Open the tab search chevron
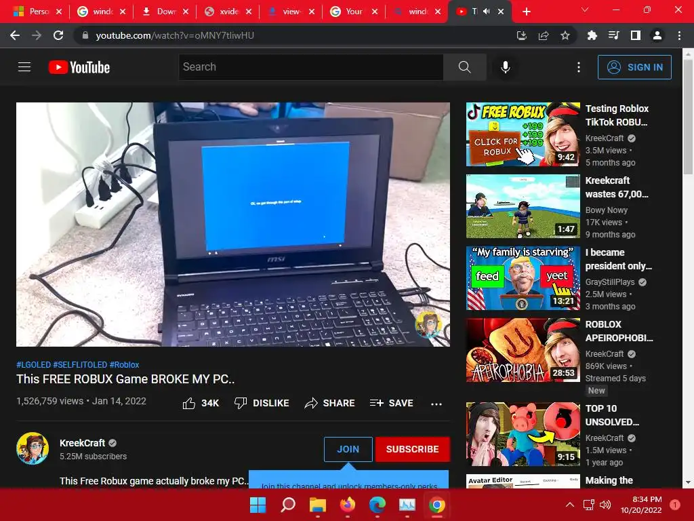The height and width of the screenshot is (521, 694). click(585, 9)
